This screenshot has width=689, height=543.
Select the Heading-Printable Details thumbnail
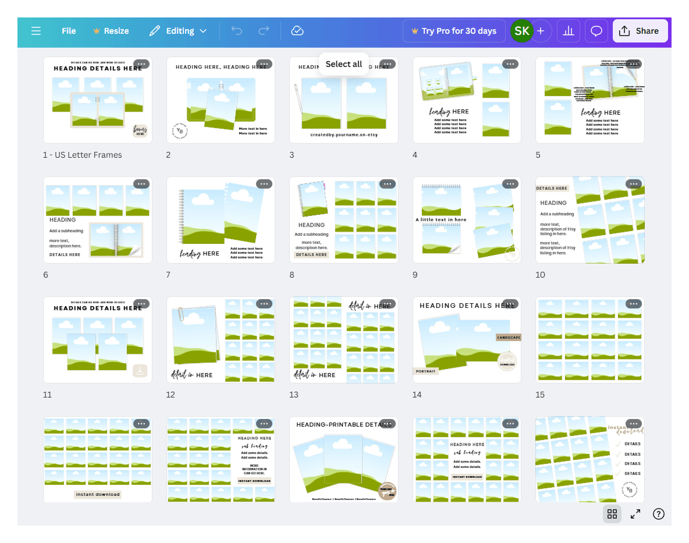(343, 460)
